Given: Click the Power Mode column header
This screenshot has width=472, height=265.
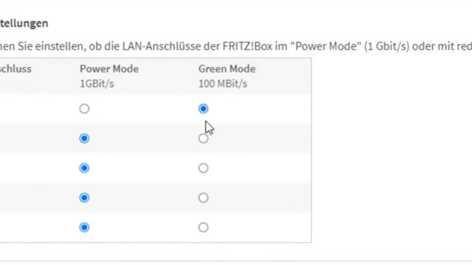Looking at the screenshot, I should pos(109,69).
